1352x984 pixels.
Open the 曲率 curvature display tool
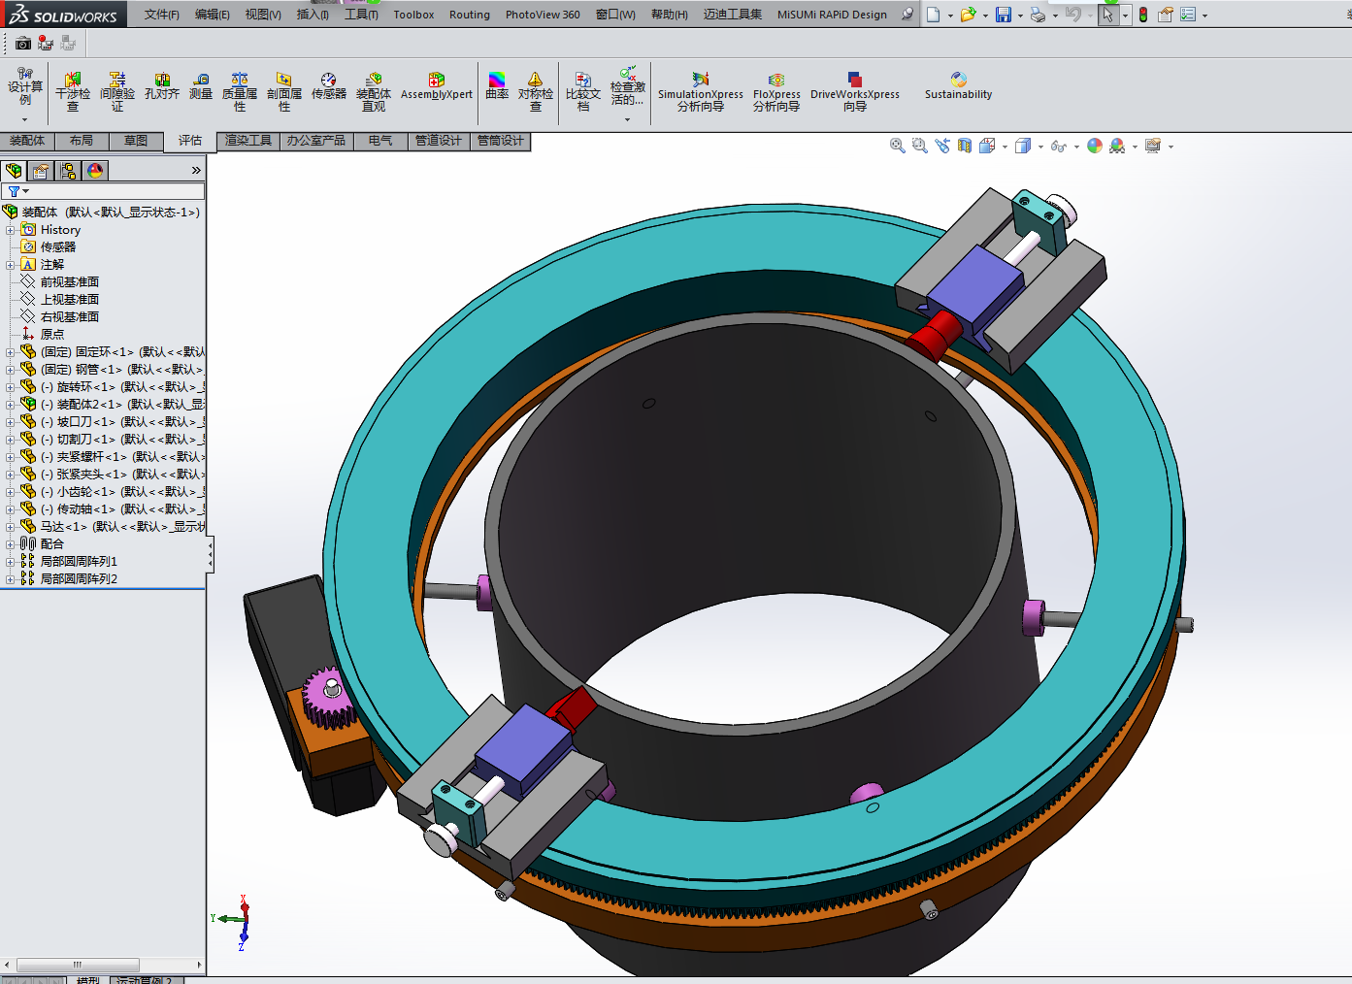click(x=497, y=86)
